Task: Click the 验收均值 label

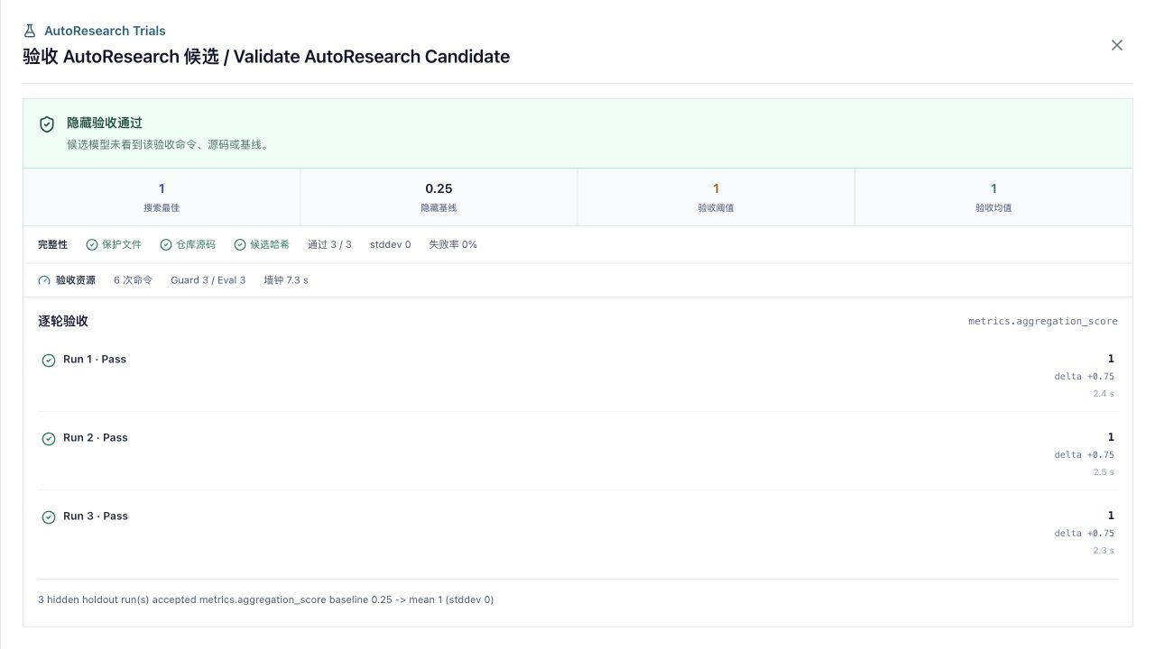Action: (993, 207)
